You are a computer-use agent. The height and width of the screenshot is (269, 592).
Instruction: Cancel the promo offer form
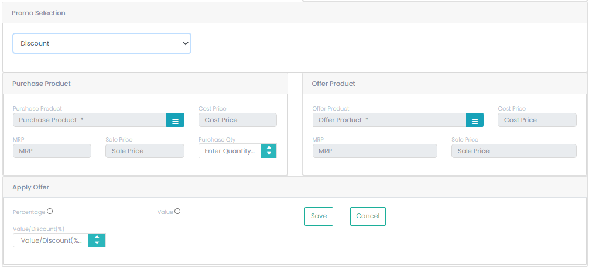[x=368, y=216]
